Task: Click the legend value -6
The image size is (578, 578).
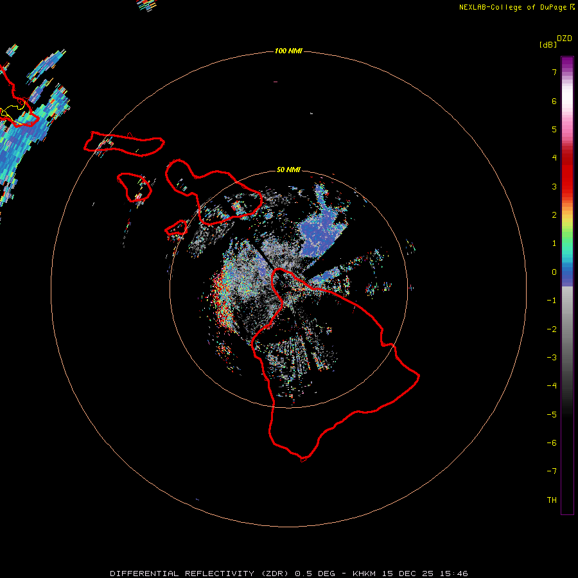Action: [552, 443]
